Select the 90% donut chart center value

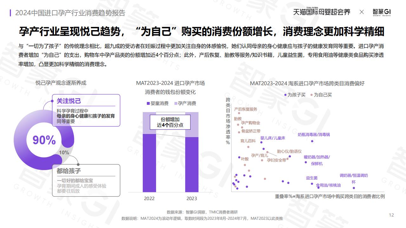pyautogui.click(x=44, y=140)
